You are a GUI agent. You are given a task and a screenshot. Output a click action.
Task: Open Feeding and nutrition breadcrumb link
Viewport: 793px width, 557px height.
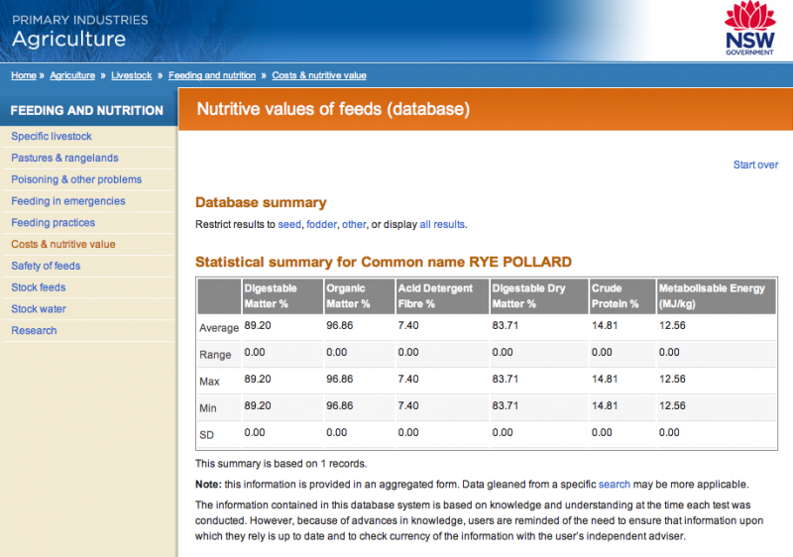click(212, 75)
